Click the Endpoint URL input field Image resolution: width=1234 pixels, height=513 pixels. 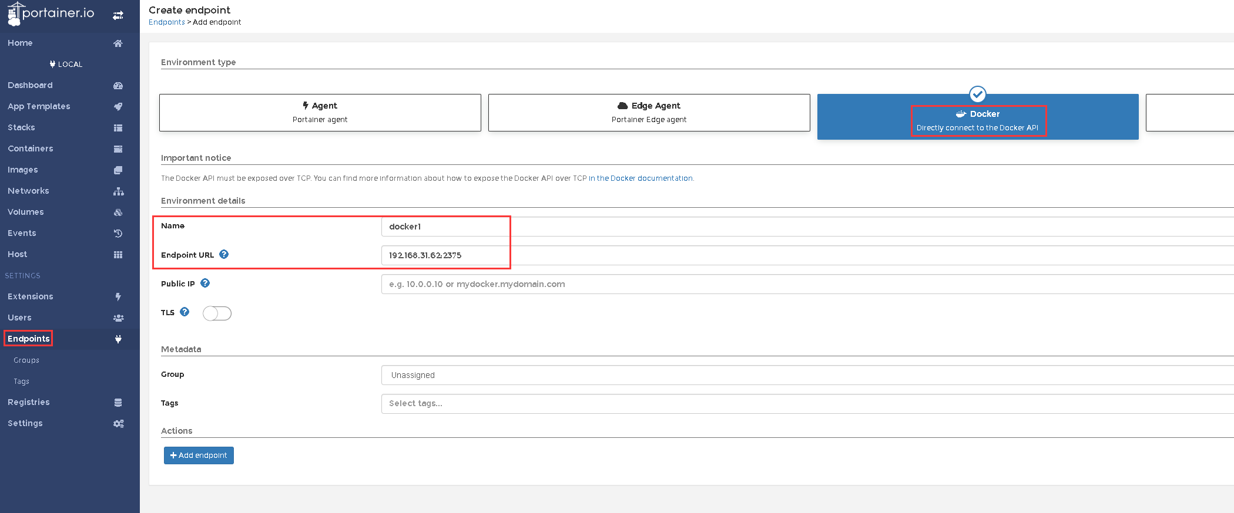click(807, 255)
